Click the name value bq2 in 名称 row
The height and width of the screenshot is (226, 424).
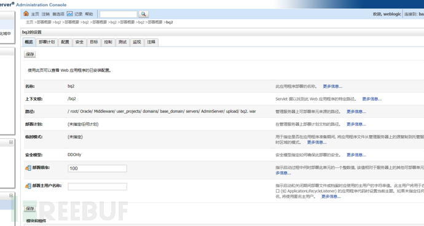tap(71, 86)
